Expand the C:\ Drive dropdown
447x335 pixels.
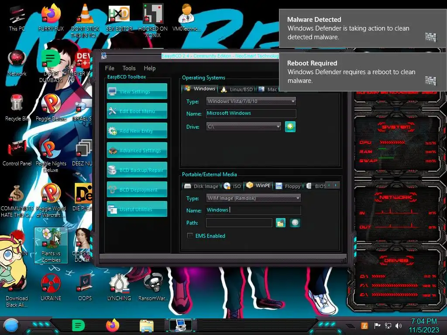coord(244,126)
